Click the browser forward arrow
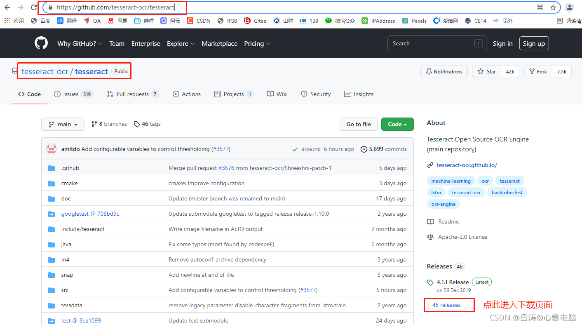Viewport: 582px width, 325px height. [x=21, y=7]
